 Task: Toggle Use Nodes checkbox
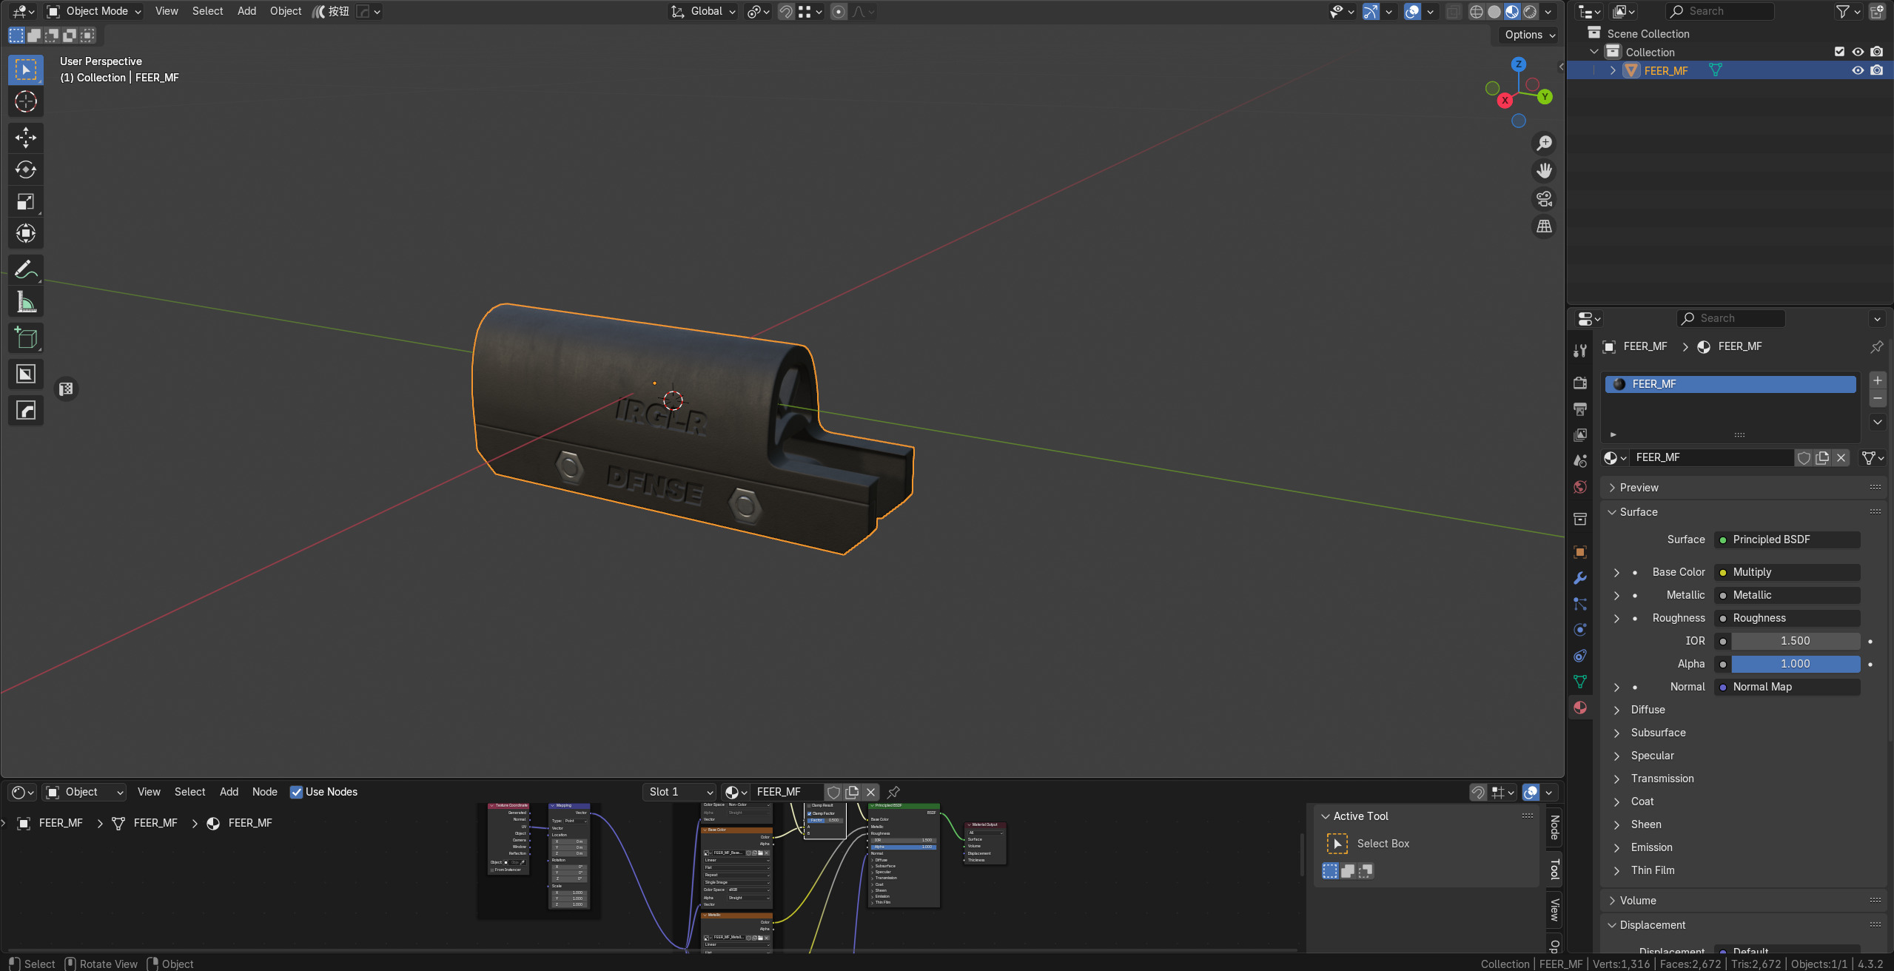296,792
